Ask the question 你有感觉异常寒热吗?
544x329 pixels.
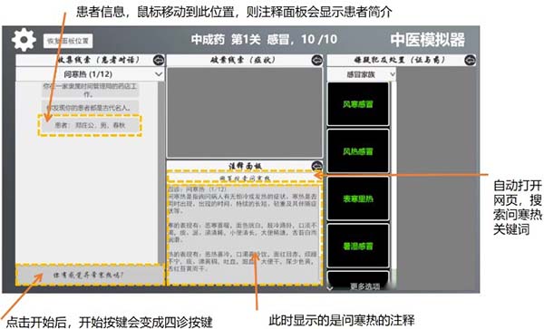[x=90, y=275]
